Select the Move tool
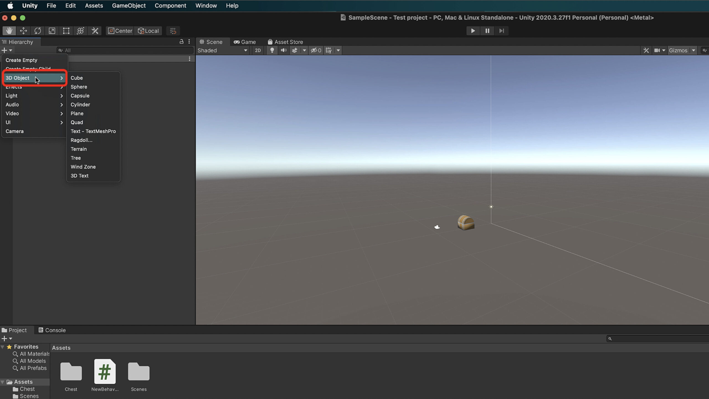Viewport: 709px width, 399px height. [x=24, y=31]
